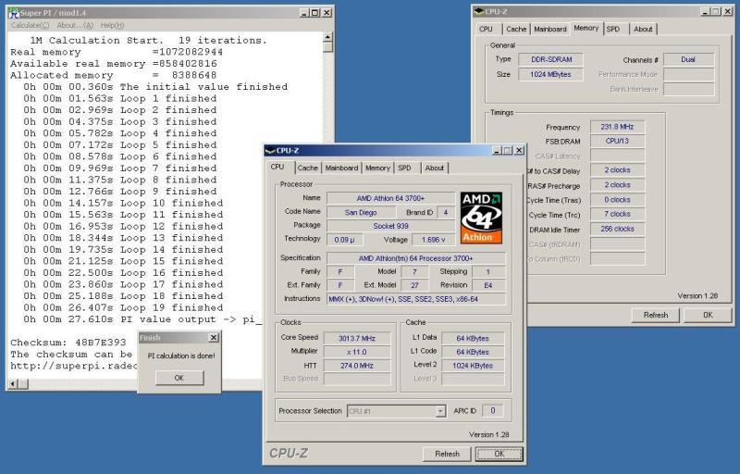Screen dimensions: 740x474
Task: Click the Super PI title bar icon
Action: pyautogui.click(x=14, y=13)
